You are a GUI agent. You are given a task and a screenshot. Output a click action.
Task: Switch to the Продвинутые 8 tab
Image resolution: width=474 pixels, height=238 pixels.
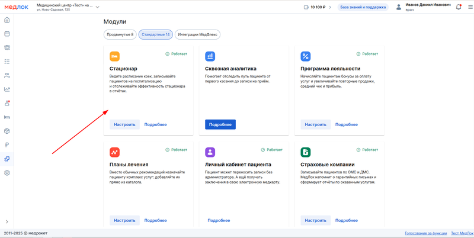[x=120, y=34]
